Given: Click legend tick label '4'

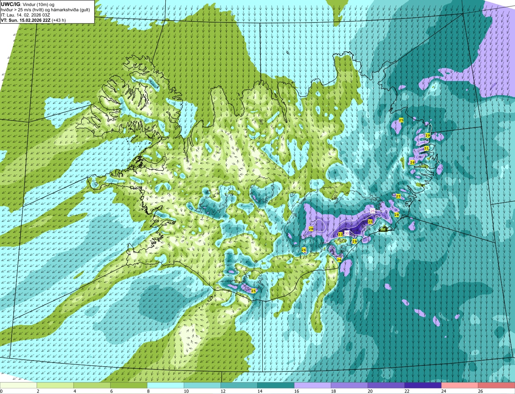Looking at the screenshot, I should click(75, 391).
